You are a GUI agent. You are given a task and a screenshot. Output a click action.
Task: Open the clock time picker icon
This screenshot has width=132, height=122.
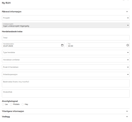(128, 45)
